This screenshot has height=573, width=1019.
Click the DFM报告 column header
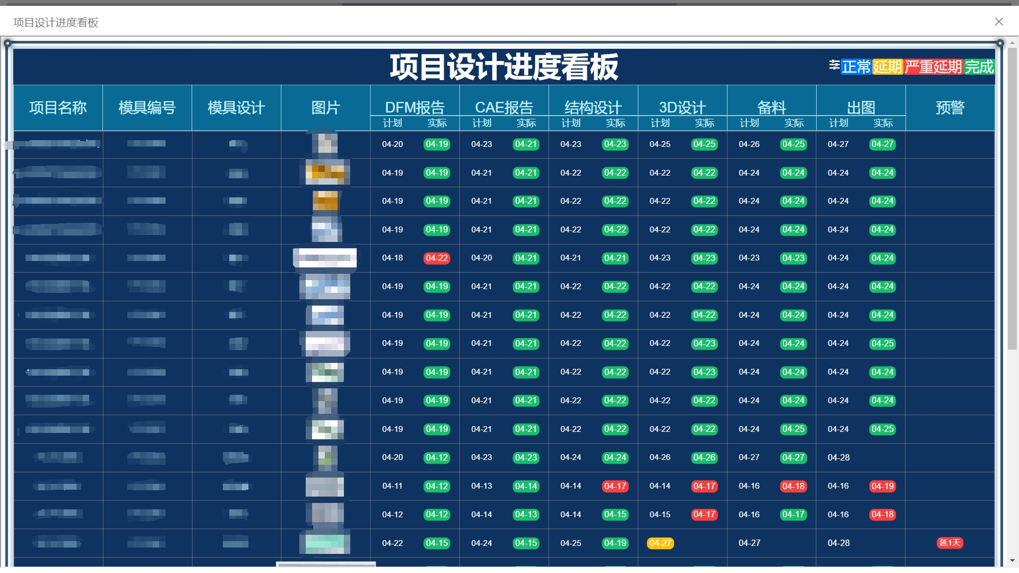[414, 107]
